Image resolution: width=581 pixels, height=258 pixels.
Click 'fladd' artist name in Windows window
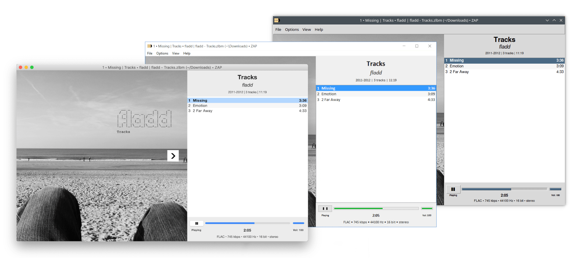tap(376, 73)
